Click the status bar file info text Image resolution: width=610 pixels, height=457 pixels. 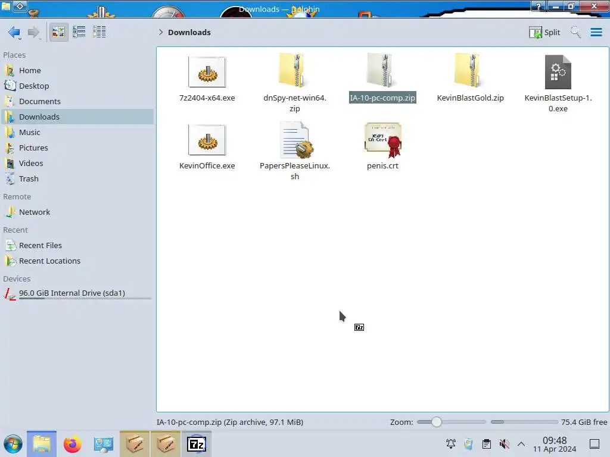click(x=230, y=422)
